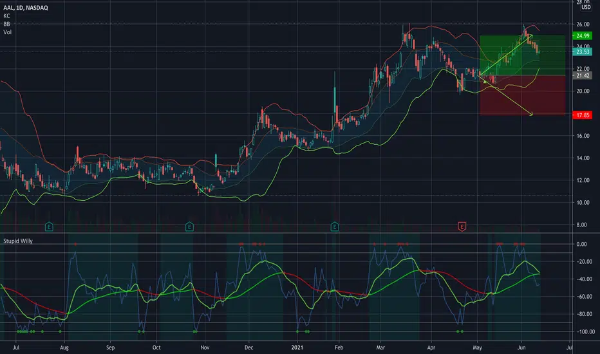Select the 2021 label on time axis
The height and width of the screenshot is (354, 600).
point(297,348)
